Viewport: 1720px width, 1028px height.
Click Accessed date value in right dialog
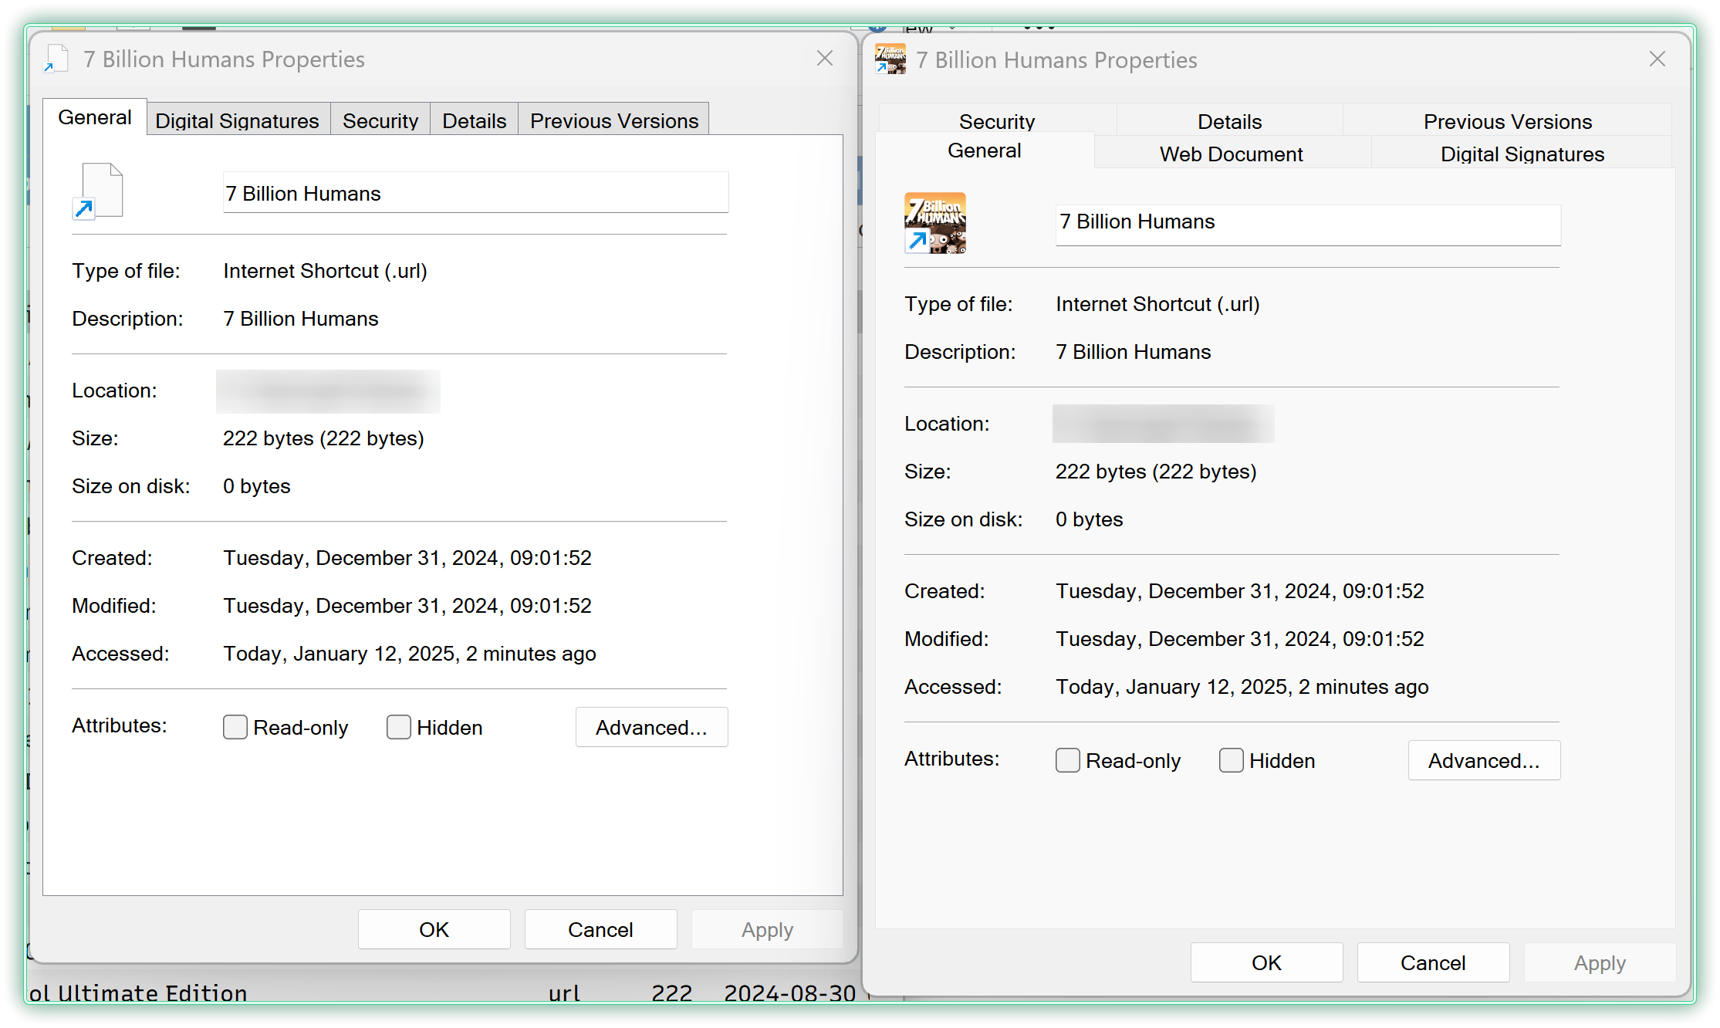1242,687
